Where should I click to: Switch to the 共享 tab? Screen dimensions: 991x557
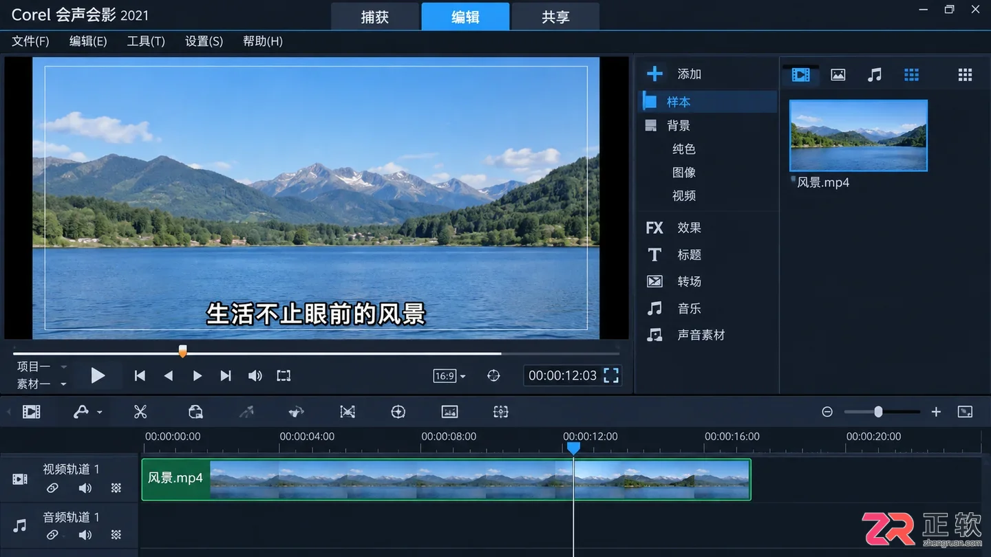point(555,17)
